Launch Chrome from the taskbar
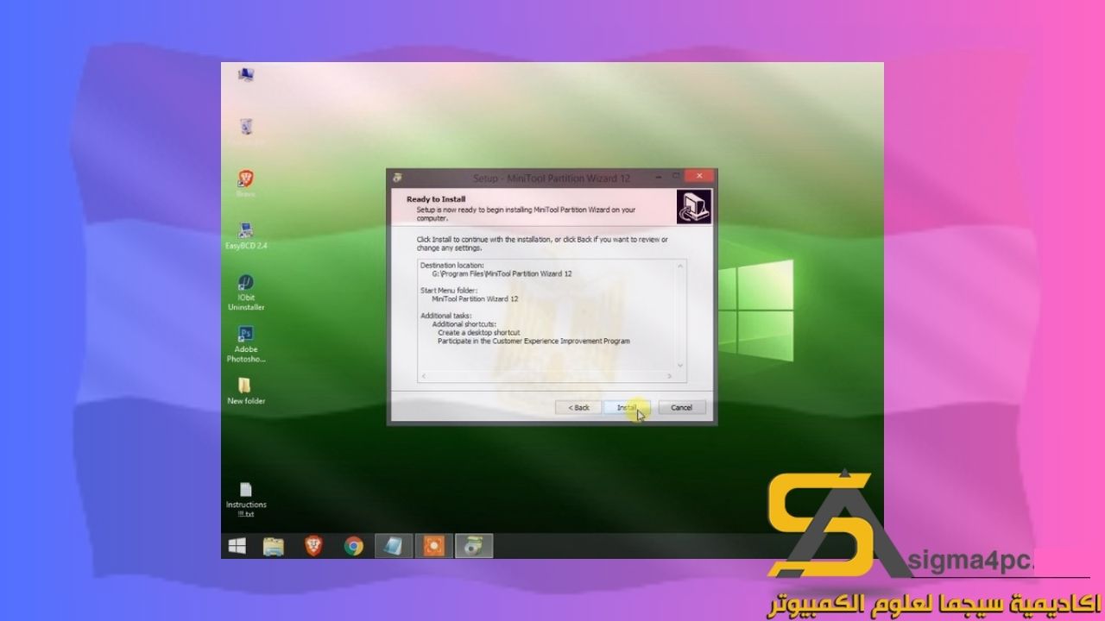Screen dimensions: 1105x621 tap(353, 546)
